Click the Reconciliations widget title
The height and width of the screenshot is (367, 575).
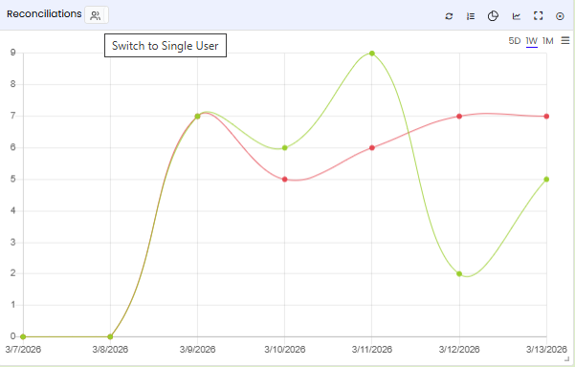(44, 14)
